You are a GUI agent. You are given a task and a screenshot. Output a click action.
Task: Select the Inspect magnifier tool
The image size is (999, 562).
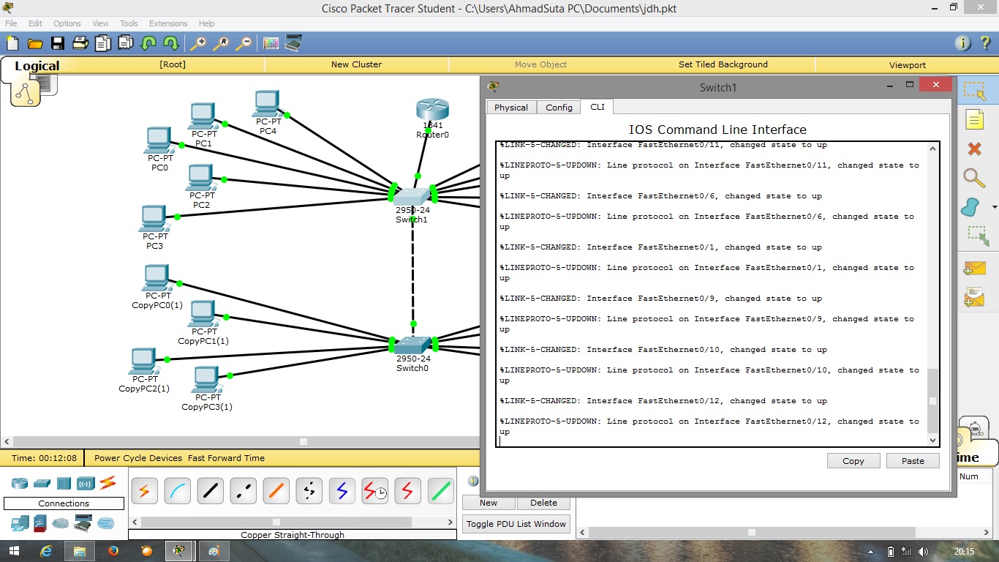point(975,179)
